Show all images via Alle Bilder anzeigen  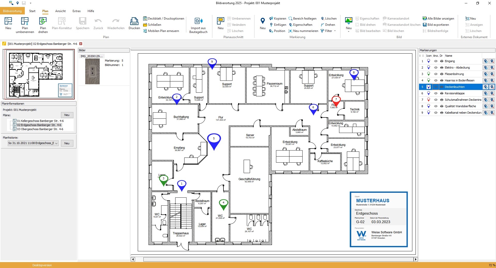(x=438, y=19)
